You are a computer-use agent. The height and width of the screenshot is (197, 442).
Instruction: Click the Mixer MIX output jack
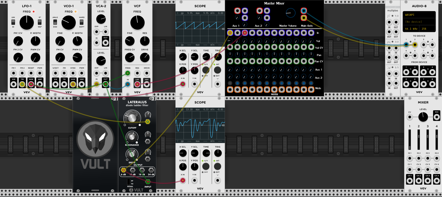[x=436, y=117]
